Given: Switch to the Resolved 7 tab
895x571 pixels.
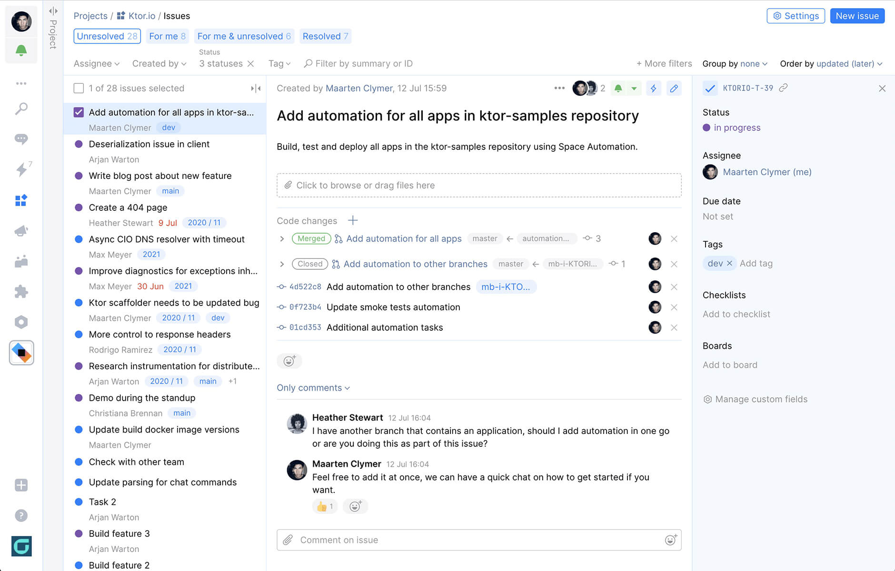Looking at the screenshot, I should tap(325, 36).
